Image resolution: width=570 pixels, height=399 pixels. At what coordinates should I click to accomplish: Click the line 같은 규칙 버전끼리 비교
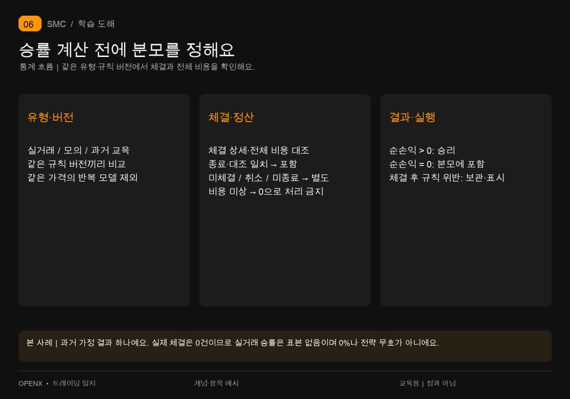(x=76, y=164)
